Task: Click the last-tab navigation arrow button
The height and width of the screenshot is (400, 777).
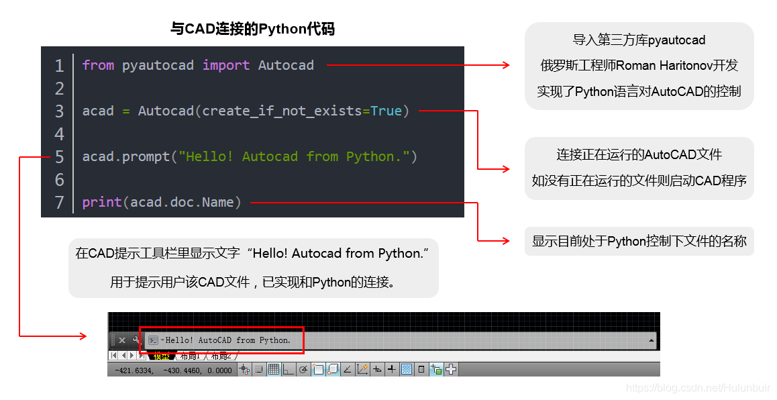Action: click(x=141, y=356)
